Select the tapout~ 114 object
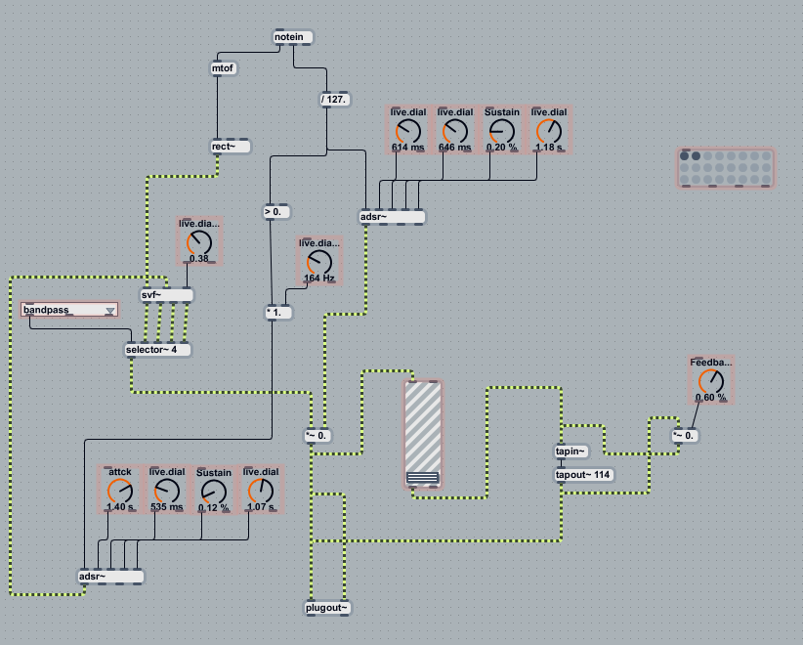Screen dimensions: 803x645 pyautogui.click(x=583, y=475)
